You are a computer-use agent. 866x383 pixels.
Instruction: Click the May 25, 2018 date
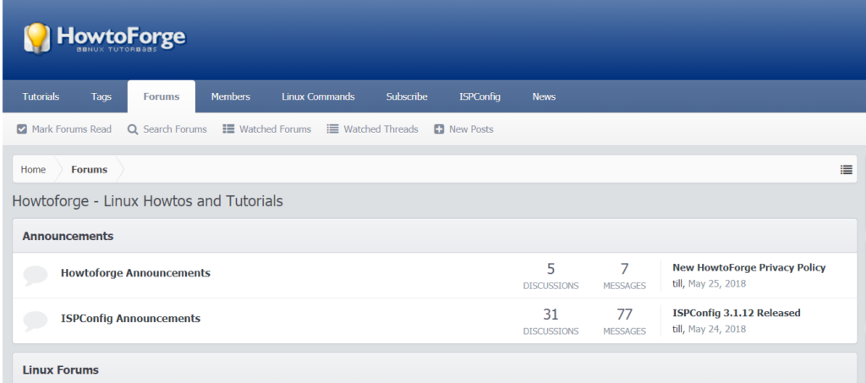click(717, 284)
